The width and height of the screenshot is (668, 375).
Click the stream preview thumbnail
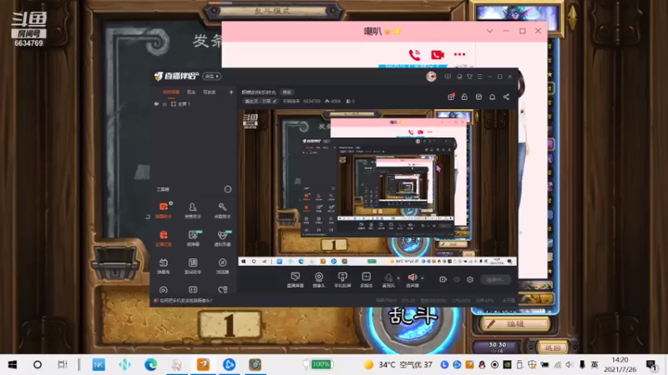point(377,188)
